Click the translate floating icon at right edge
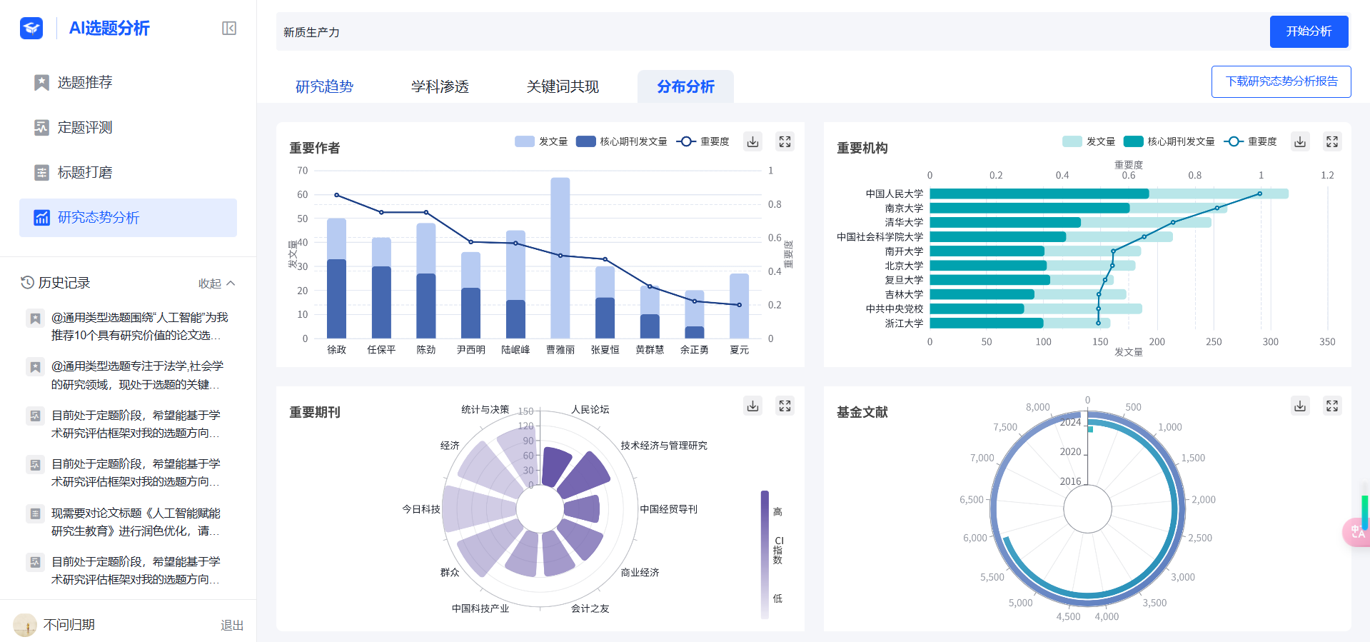The image size is (1370, 642). click(1356, 532)
